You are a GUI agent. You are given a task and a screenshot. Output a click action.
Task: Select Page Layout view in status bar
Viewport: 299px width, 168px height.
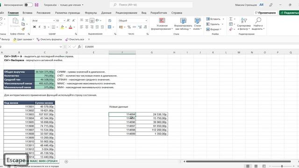click(x=256, y=166)
